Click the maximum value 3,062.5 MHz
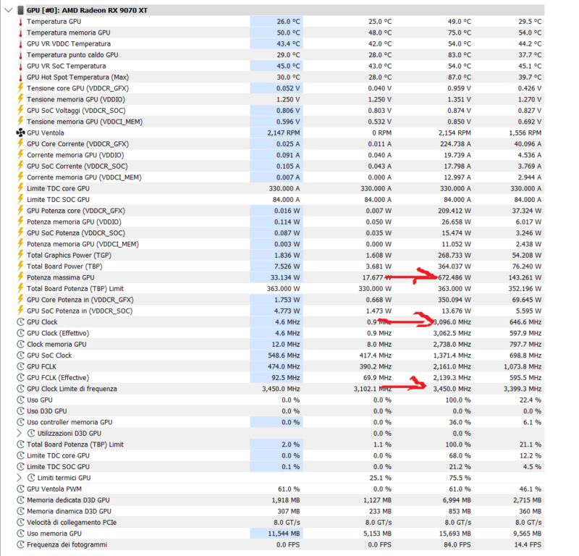This screenshot has width=579, height=556. [x=452, y=333]
